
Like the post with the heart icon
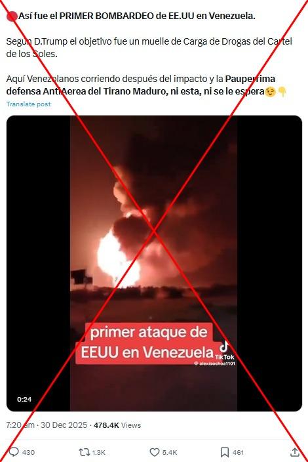click(155, 452)
